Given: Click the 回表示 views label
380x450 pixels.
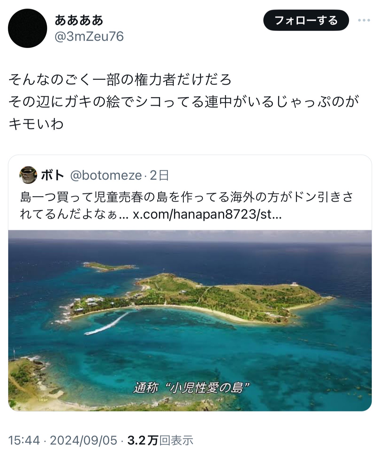Looking at the screenshot, I should 176,441.
